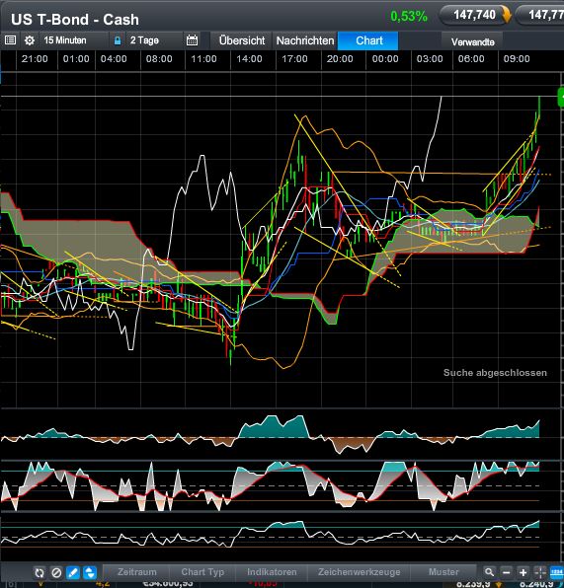Click the zoom out minus icon
Screen dimensions: 564x588
point(506,572)
